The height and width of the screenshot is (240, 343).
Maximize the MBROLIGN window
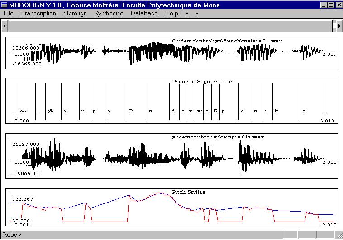(331, 5)
